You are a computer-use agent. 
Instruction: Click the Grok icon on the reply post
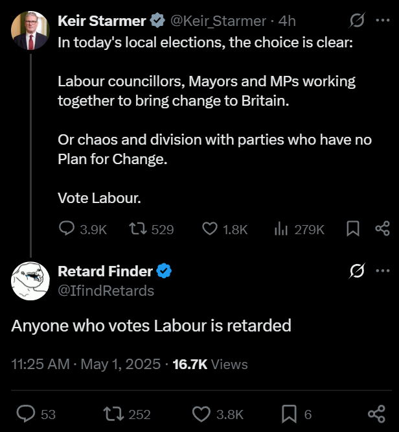[357, 271]
